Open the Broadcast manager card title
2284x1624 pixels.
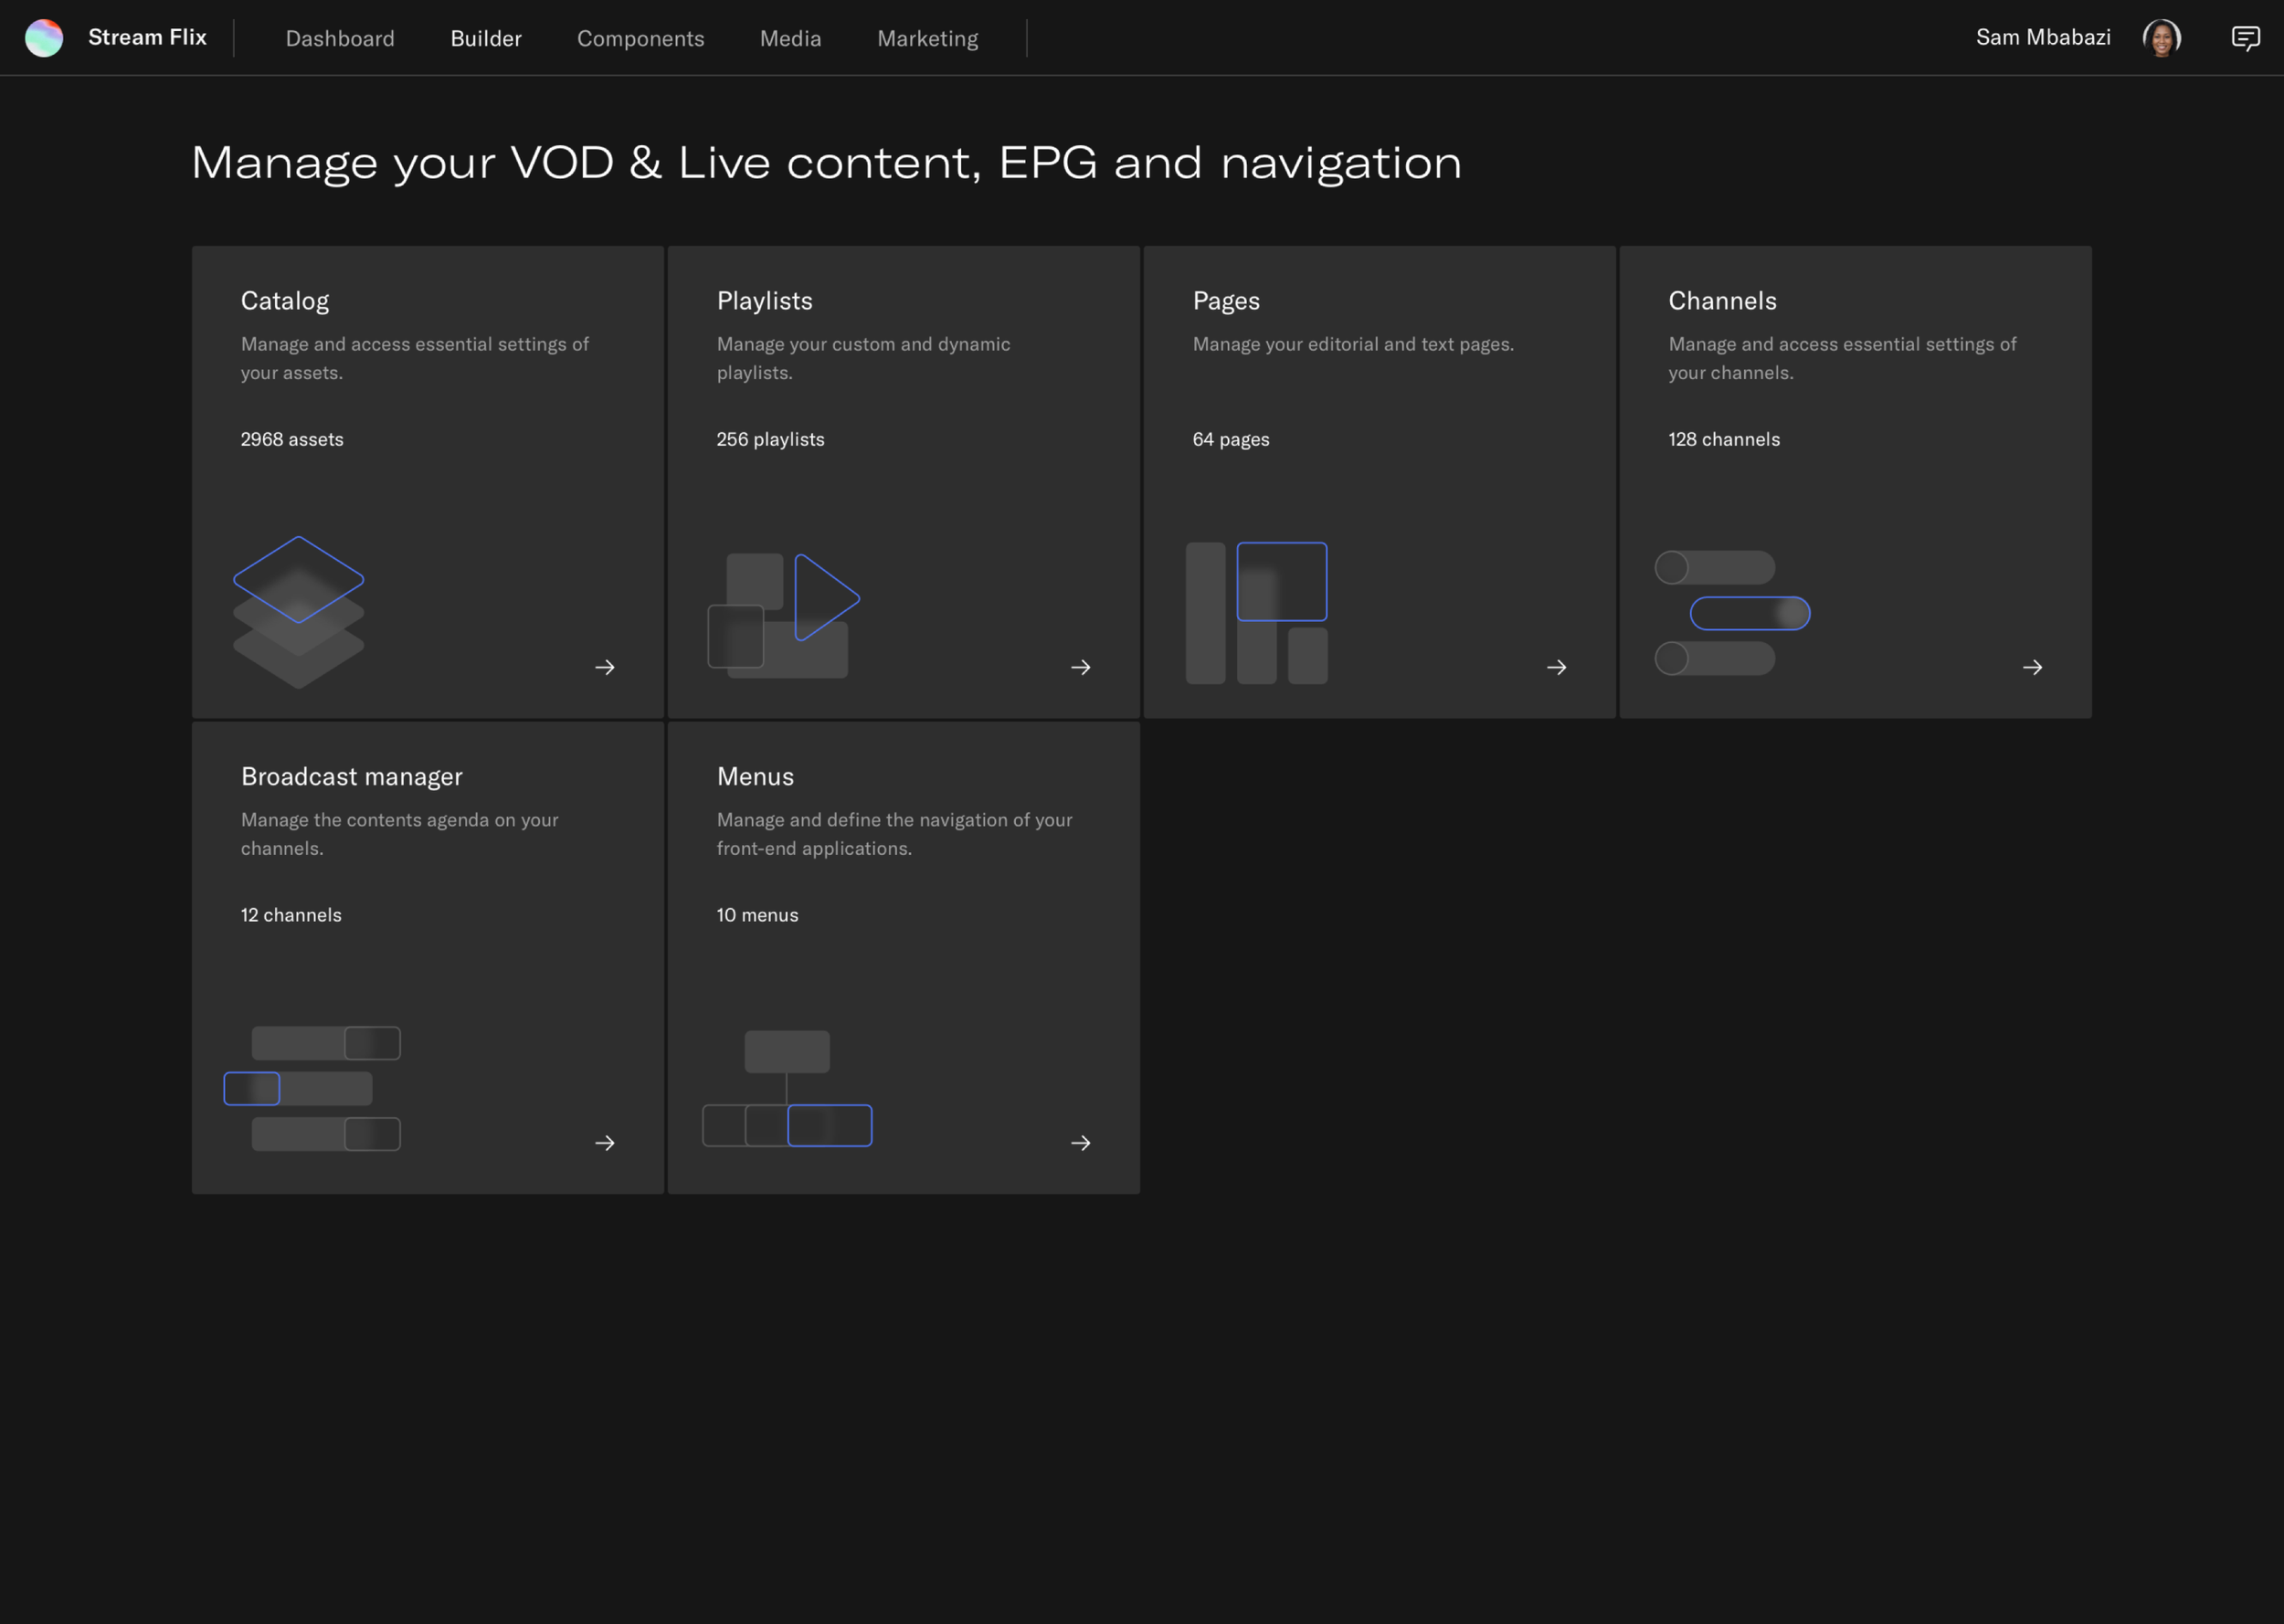click(351, 777)
